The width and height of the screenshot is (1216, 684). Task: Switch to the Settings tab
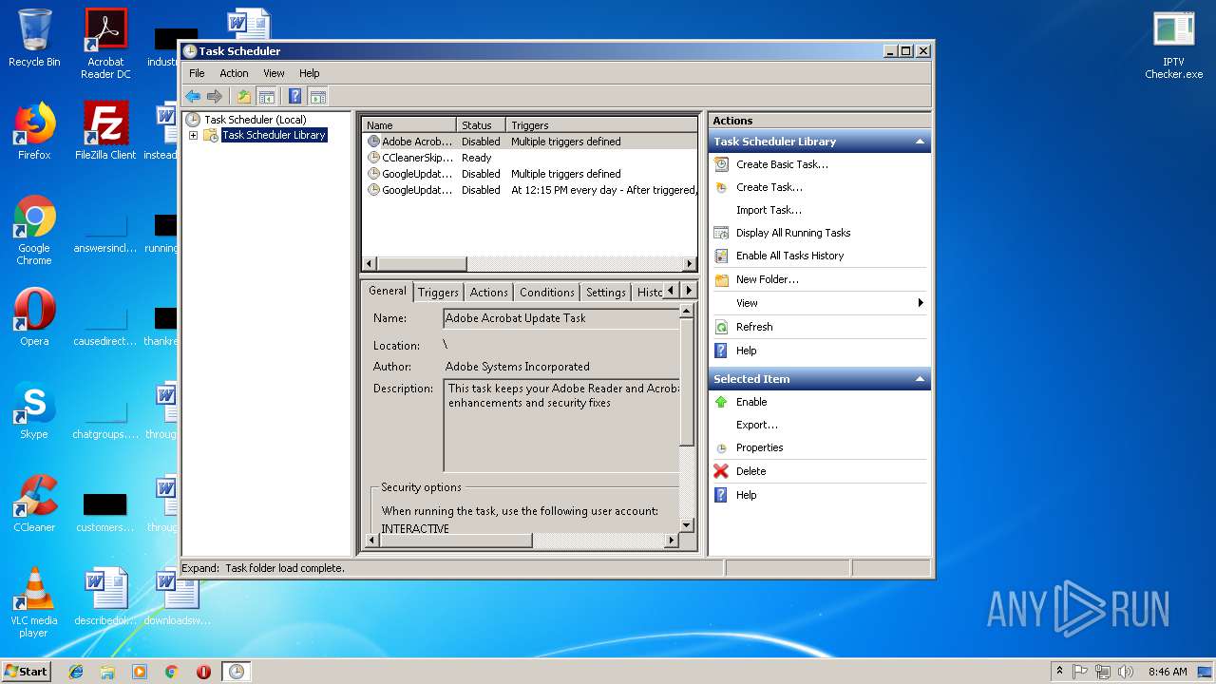605,293
